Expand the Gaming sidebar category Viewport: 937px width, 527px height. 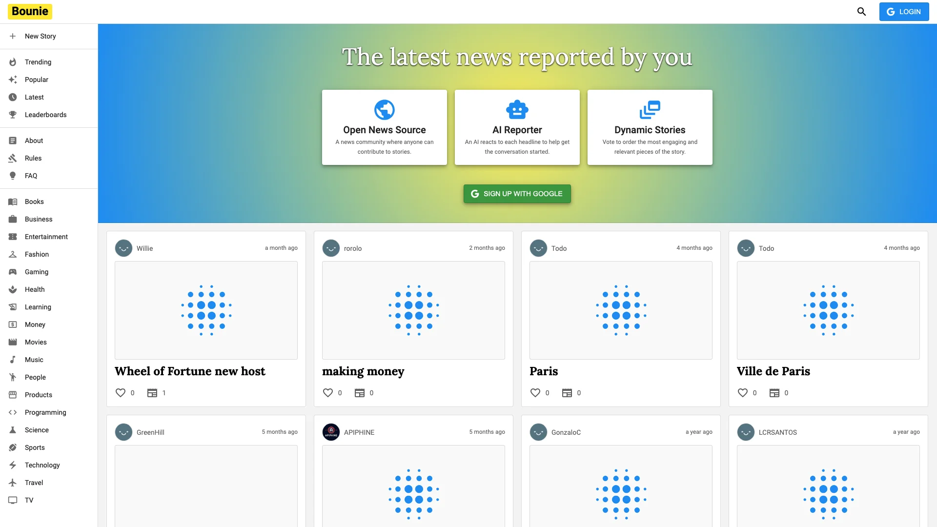point(36,271)
